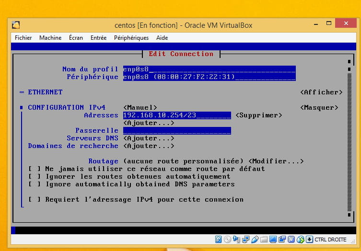The height and width of the screenshot is (251, 361).
Task: Check 'Requiert l'adressage IPv4' option
Action: pyautogui.click(x=34, y=199)
